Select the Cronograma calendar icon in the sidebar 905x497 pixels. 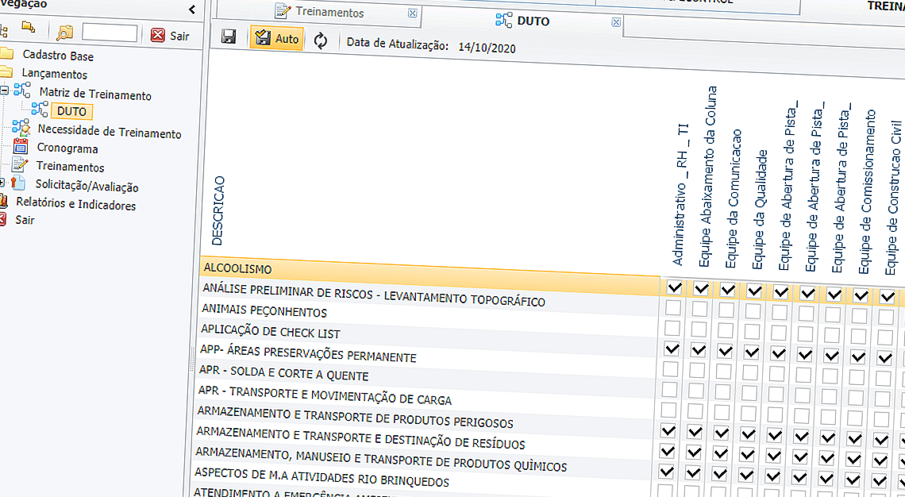pos(19,148)
